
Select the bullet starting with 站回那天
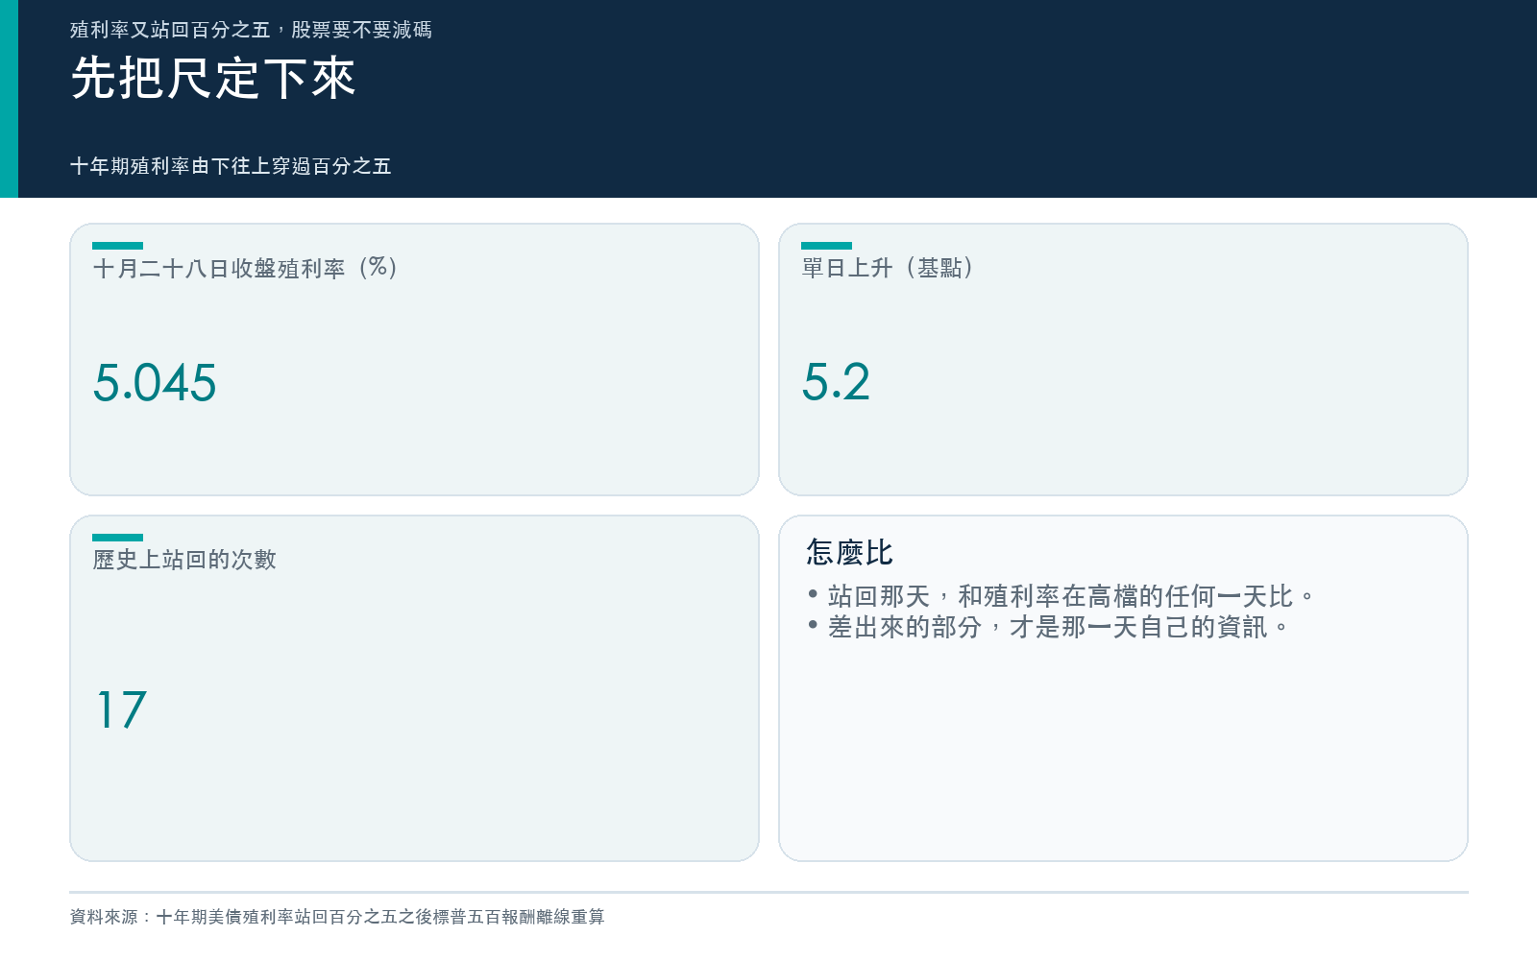point(1061,596)
